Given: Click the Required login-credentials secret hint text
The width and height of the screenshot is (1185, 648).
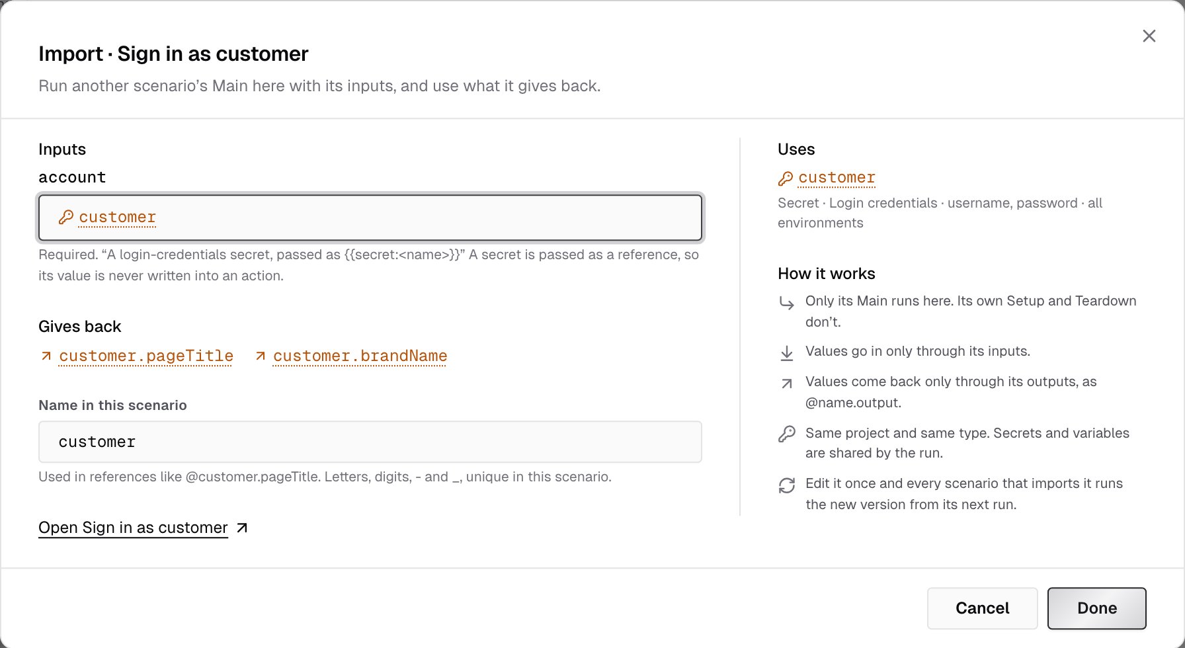Looking at the screenshot, I should coord(368,265).
